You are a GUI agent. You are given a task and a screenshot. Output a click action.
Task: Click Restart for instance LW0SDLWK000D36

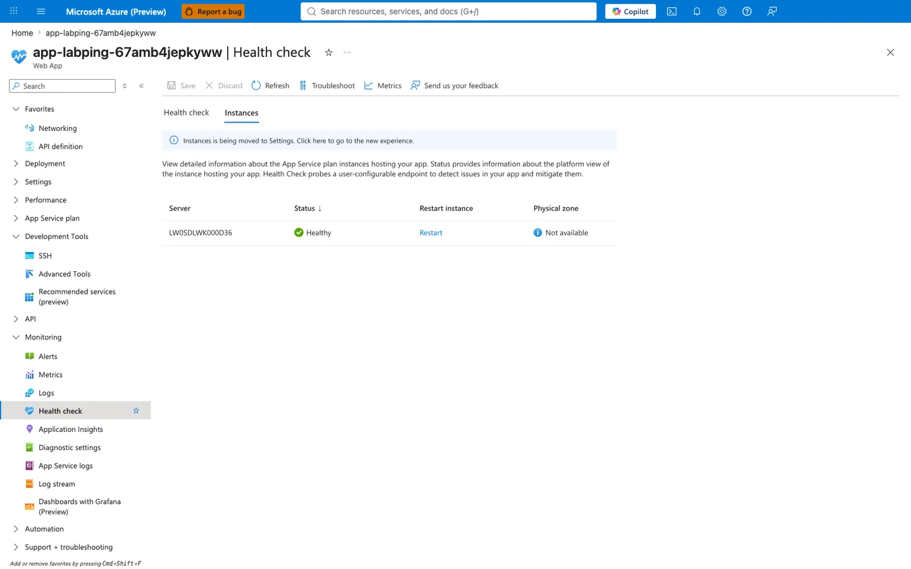(431, 233)
